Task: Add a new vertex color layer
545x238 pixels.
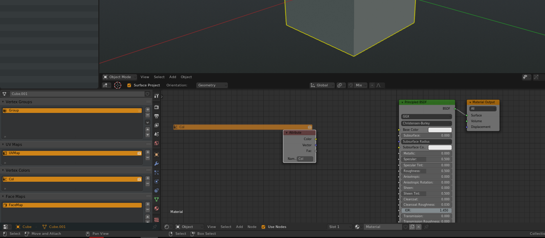Action: click(x=147, y=178)
